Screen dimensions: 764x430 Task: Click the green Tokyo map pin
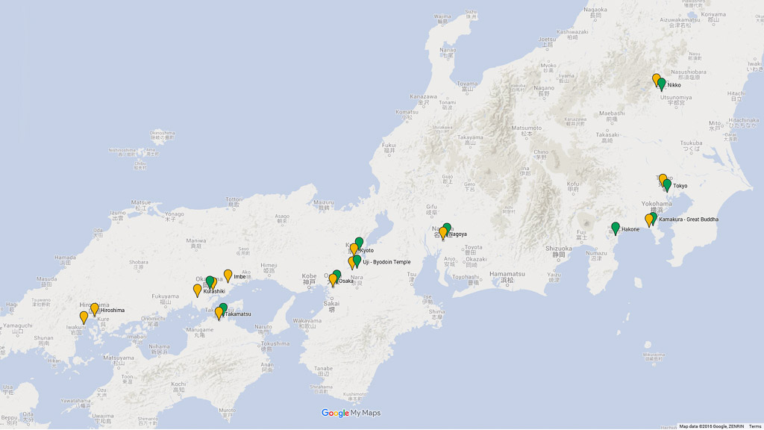(x=667, y=184)
